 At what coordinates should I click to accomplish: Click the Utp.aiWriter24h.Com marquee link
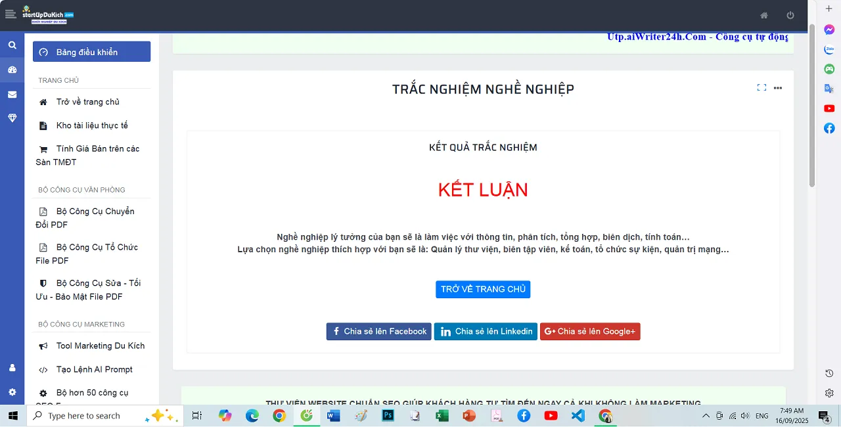click(698, 37)
